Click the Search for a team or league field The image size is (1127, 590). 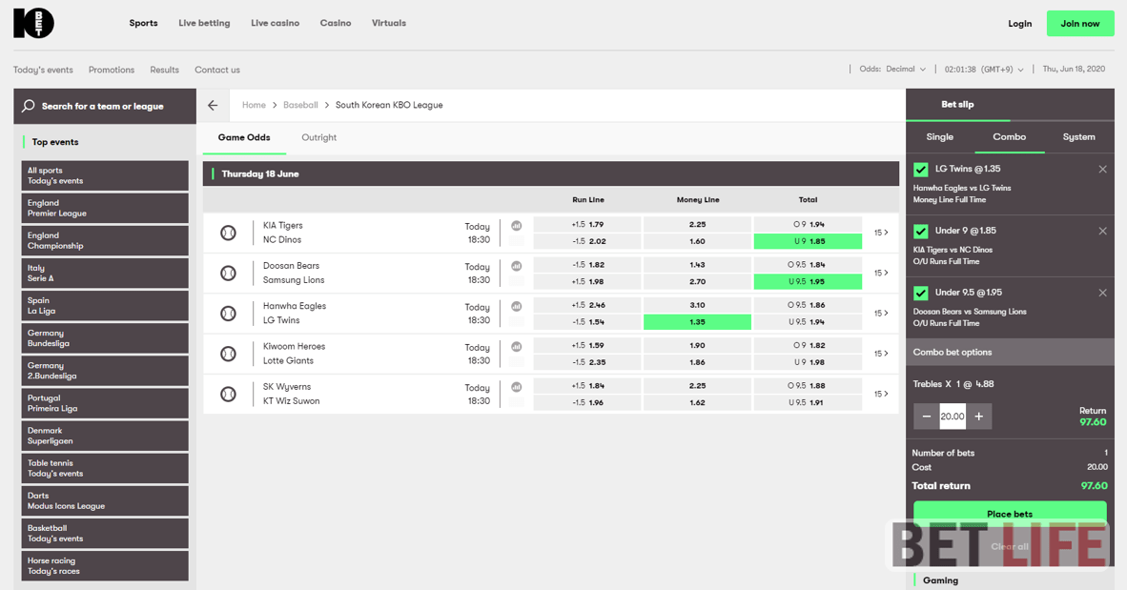click(x=105, y=107)
